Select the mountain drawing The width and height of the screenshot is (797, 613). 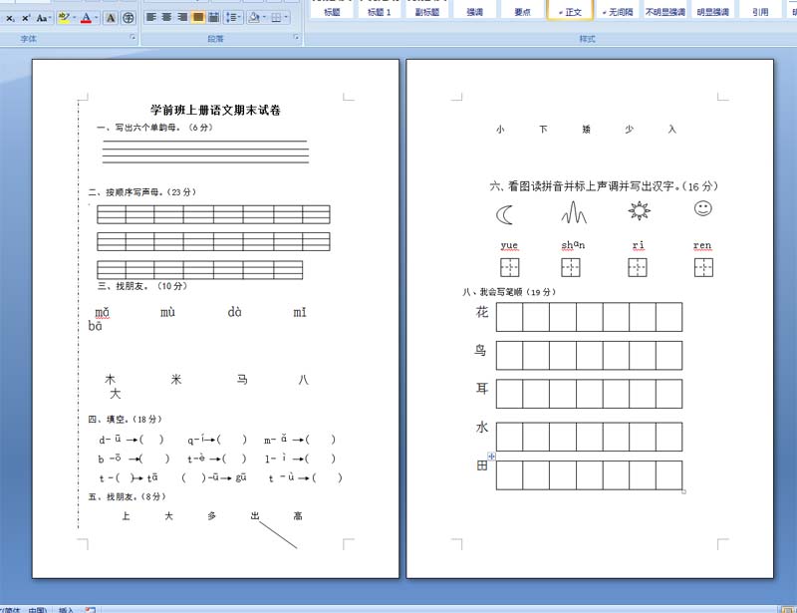(574, 212)
